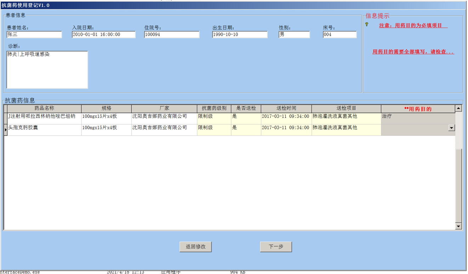Click the 注意：用药目的为必填项目 link
Screen dimensions: 468x274
(413, 25)
